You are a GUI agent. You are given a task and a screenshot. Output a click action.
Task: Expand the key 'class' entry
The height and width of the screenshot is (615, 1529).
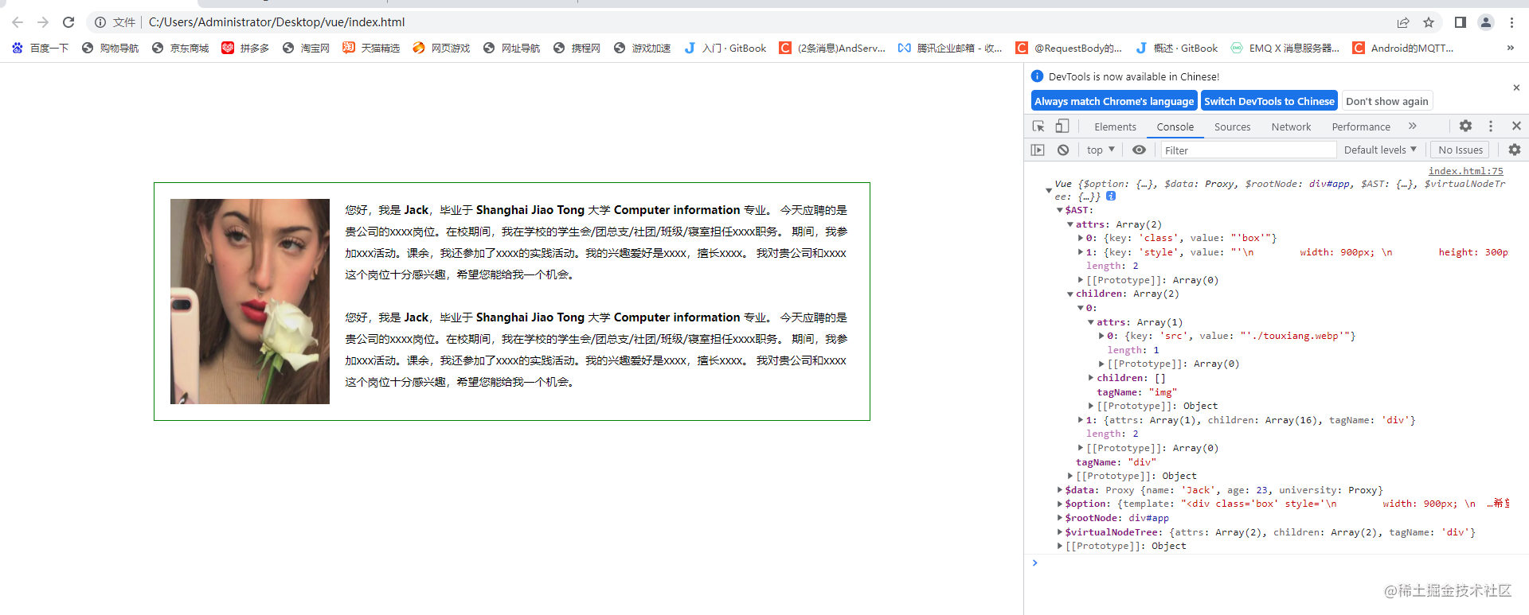point(1080,238)
